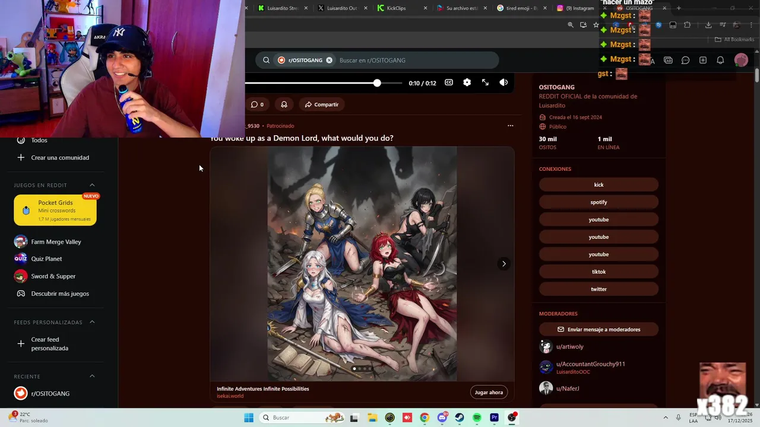Open the user avatar menu in the Reddit header

coord(741,60)
